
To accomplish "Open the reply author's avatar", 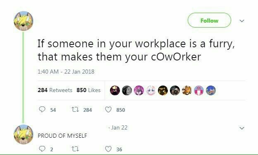I will [x=24, y=134].
